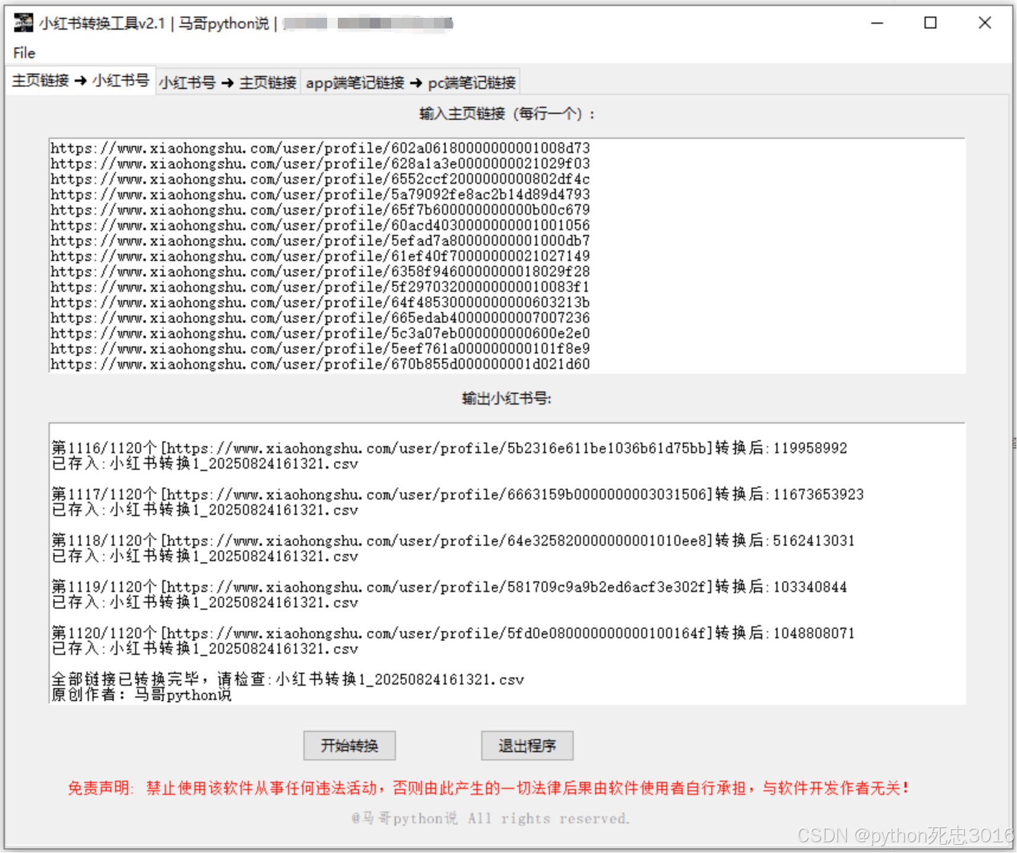The width and height of the screenshot is (1017, 853).
Task: Click converted value 1048808071
Action: [x=814, y=633]
